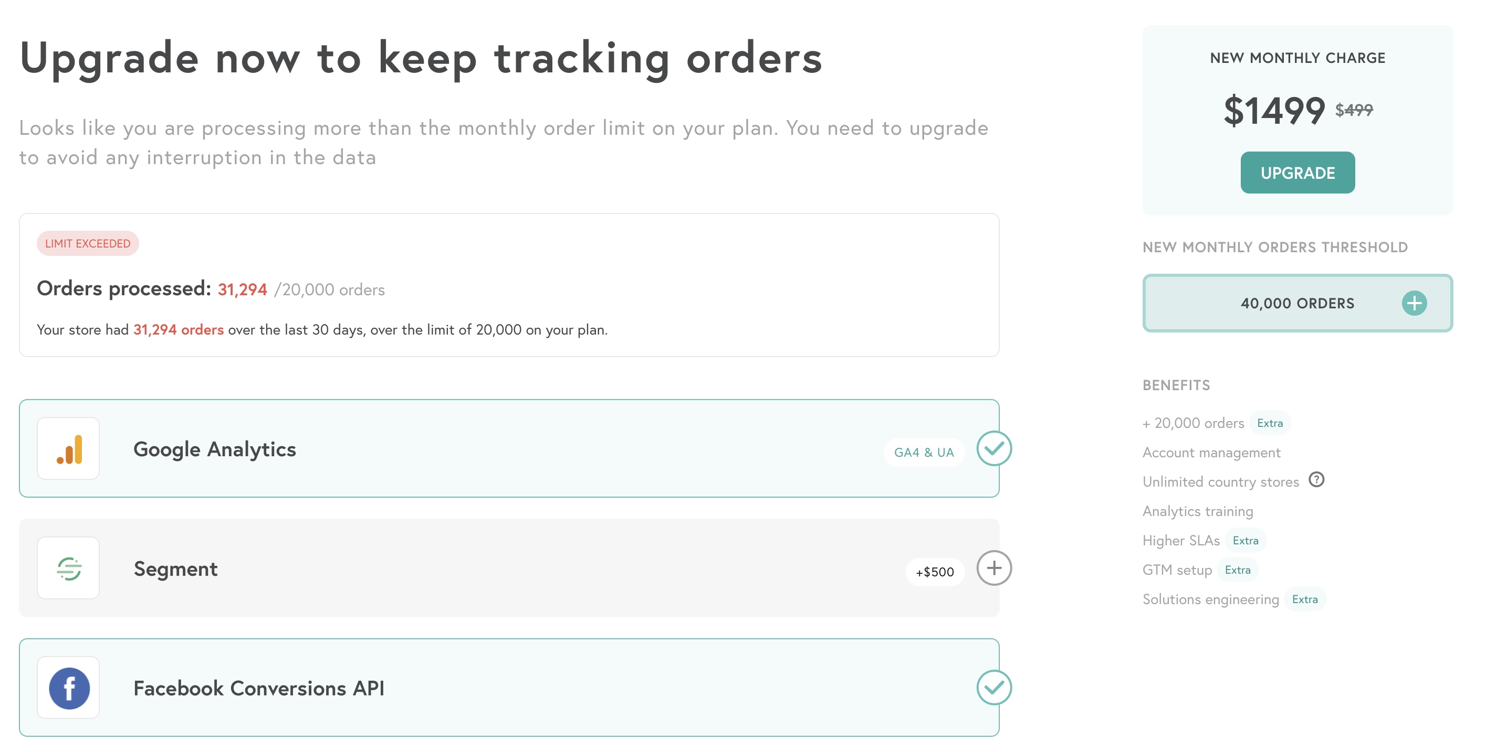Screen dimensions: 1486x752
Task: Click the +$500 Segment price badge
Action: tap(935, 572)
